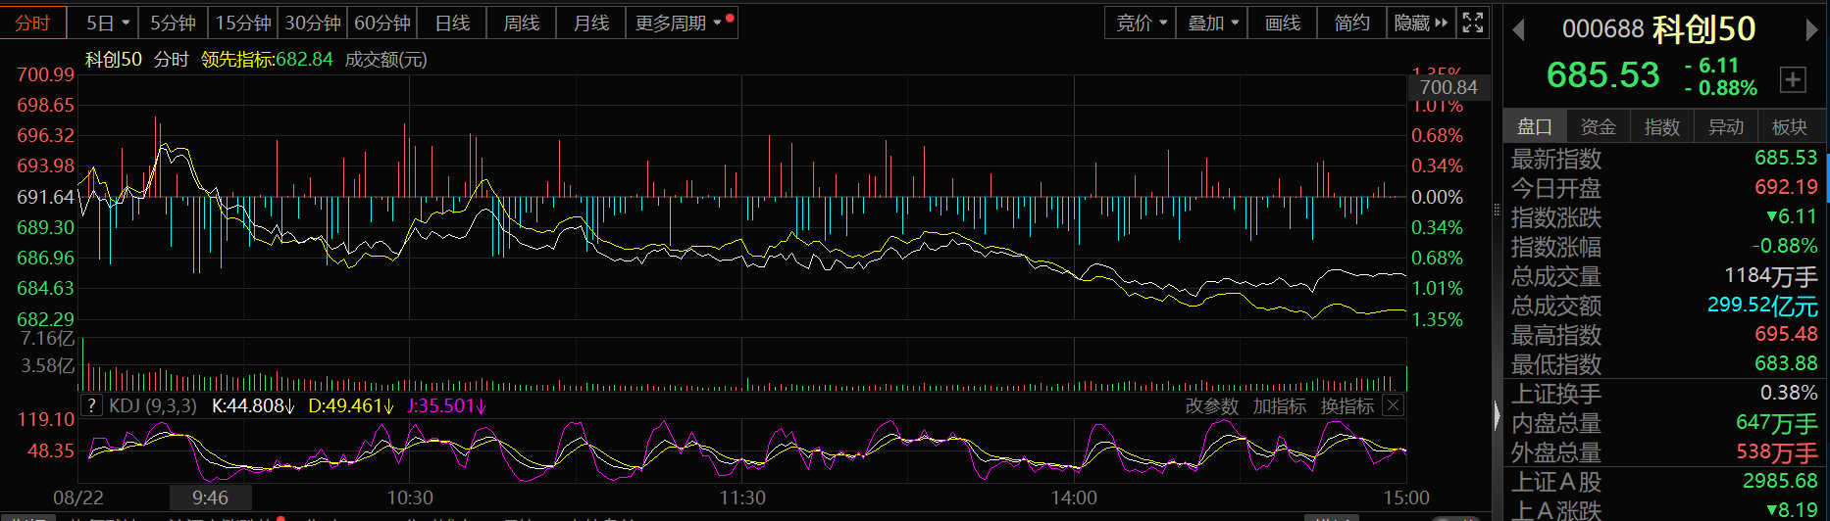Switch to the 日线 daily chart tab
This screenshot has width=1830, height=521.
pyautogui.click(x=452, y=23)
